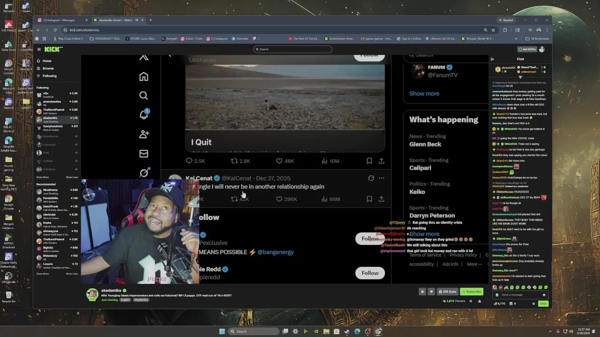Expand Following list with Show More
Image resolution: width=600 pixels, height=337 pixels.
[x=43, y=177]
